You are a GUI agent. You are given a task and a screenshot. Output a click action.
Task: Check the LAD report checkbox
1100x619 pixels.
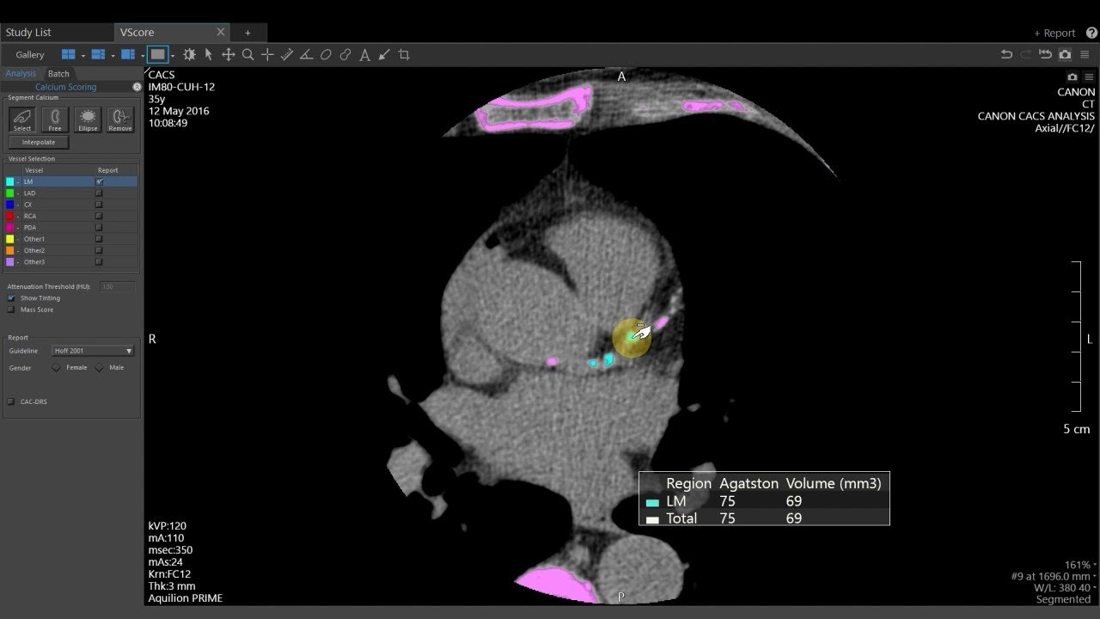[100, 193]
